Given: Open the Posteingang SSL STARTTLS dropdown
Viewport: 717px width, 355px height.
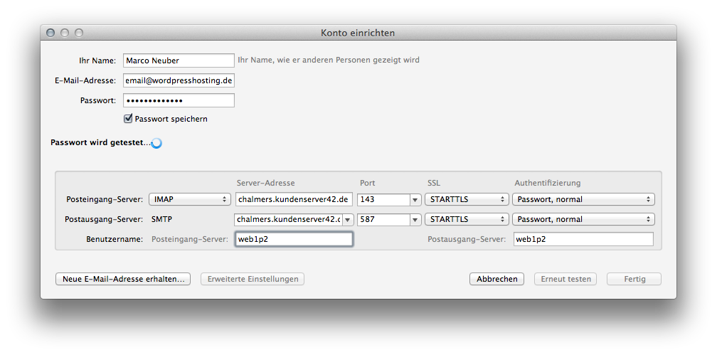Looking at the screenshot, I should coord(467,199).
